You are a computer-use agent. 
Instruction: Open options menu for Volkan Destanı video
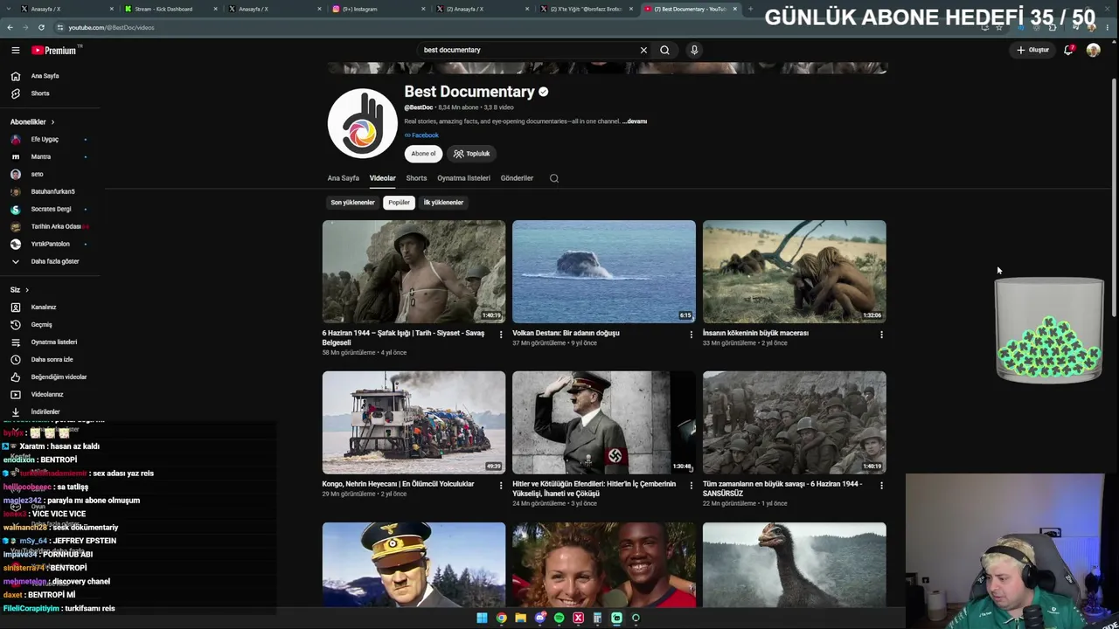[x=691, y=334]
